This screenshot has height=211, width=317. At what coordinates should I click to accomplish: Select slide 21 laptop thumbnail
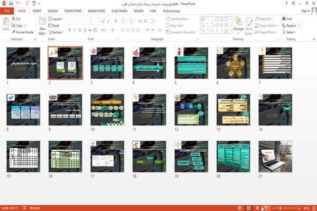[x=275, y=157]
